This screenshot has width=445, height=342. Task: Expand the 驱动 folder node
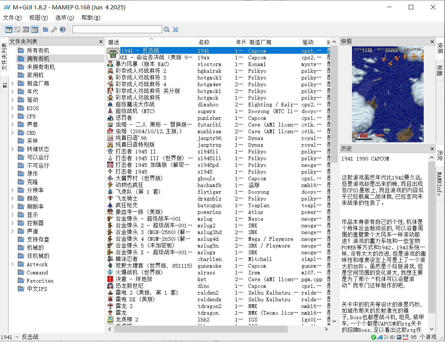pos(12,100)
